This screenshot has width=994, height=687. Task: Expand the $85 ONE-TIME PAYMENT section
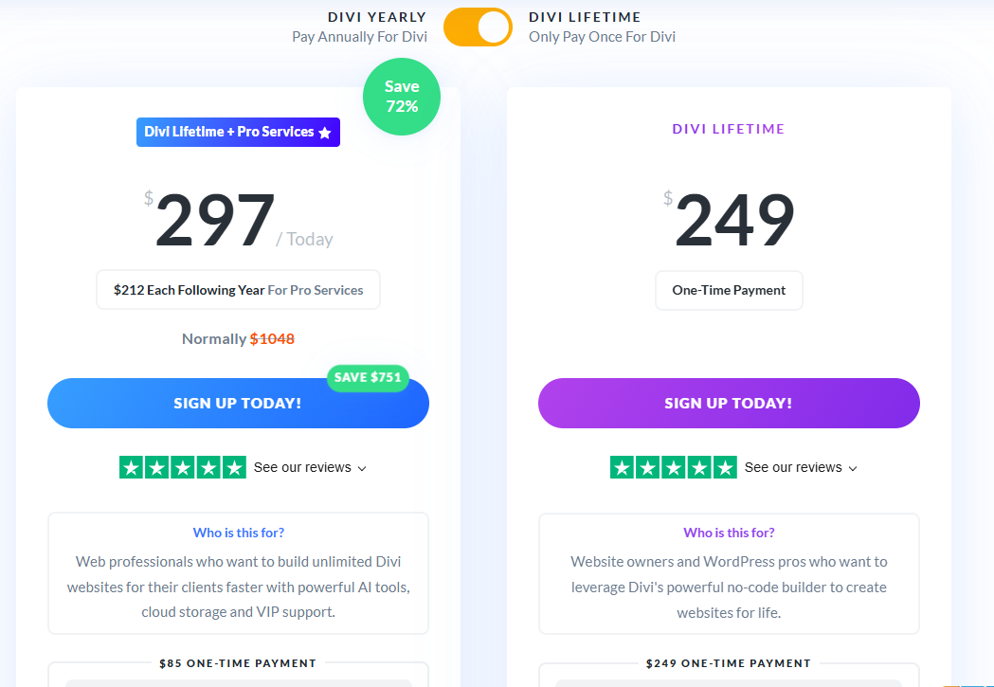(x=238, y=663)
